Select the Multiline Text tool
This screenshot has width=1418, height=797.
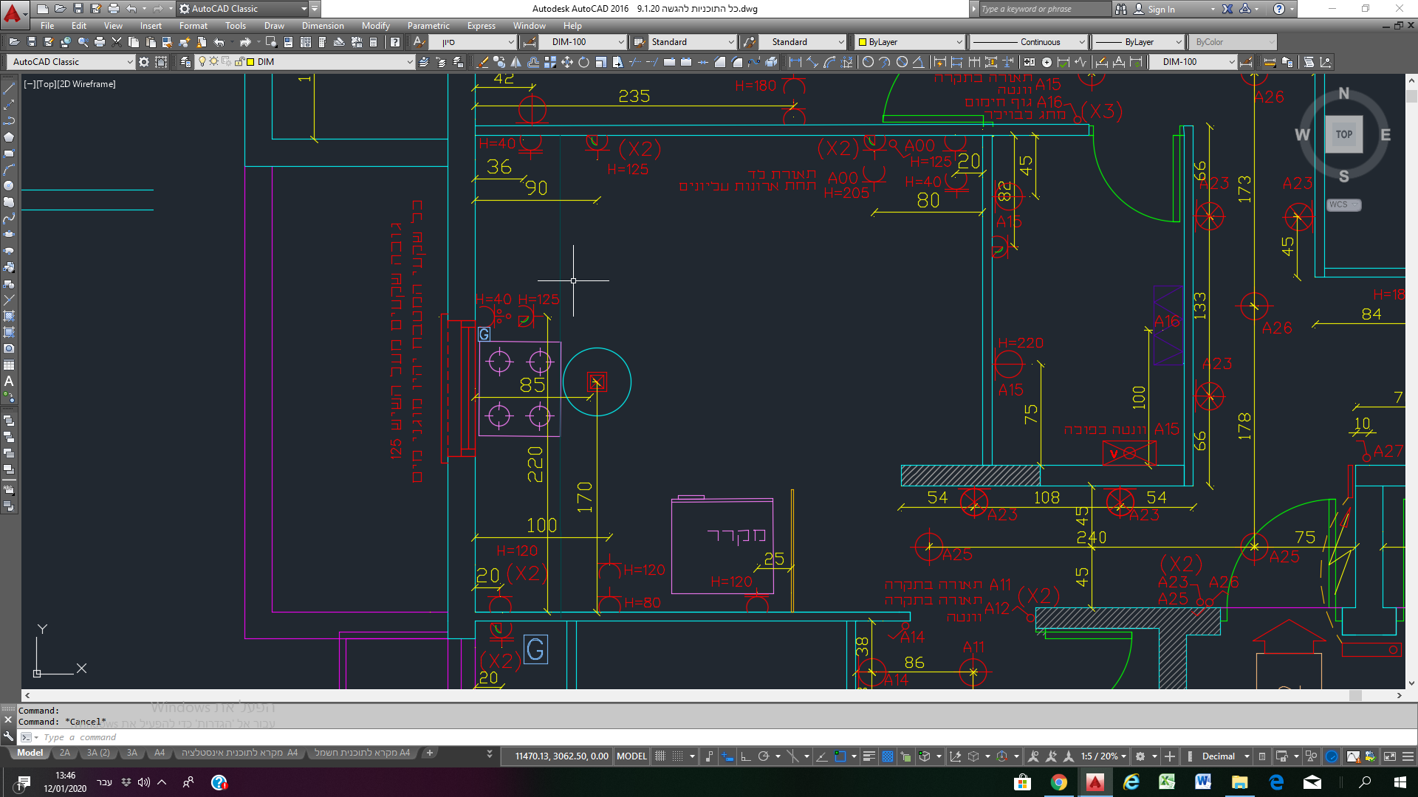point(9,381)
